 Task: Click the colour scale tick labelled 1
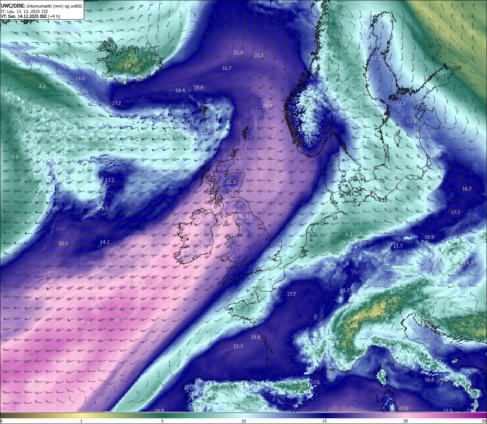(81, 421)
